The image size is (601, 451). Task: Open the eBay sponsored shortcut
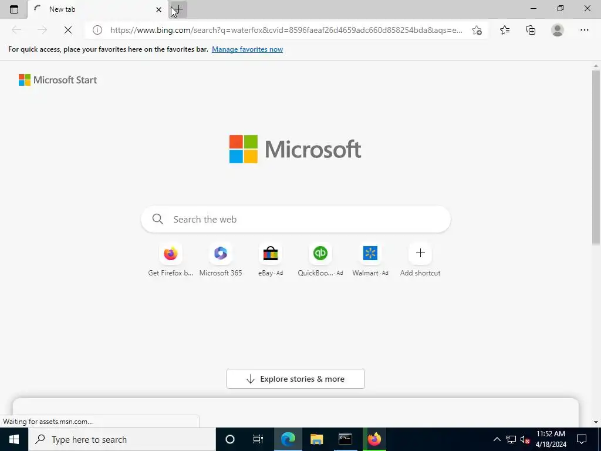(270, 260)
